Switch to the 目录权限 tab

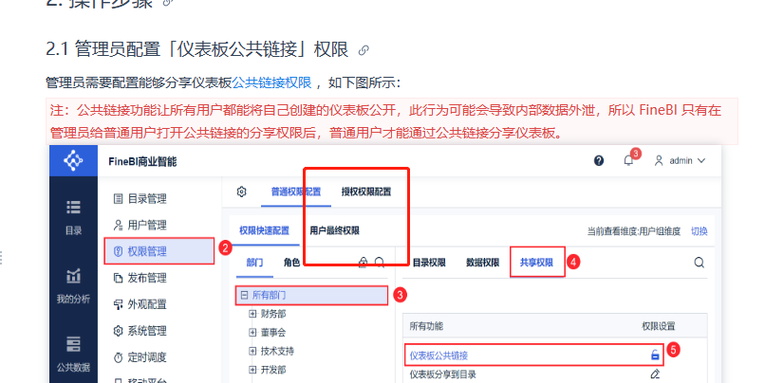(x=429, y=263)
